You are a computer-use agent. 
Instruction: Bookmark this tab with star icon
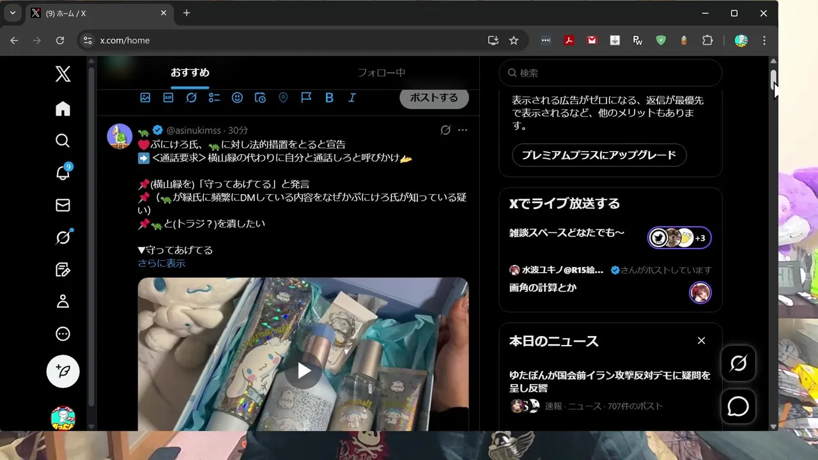pyautogui.click(x=514, y=40)
